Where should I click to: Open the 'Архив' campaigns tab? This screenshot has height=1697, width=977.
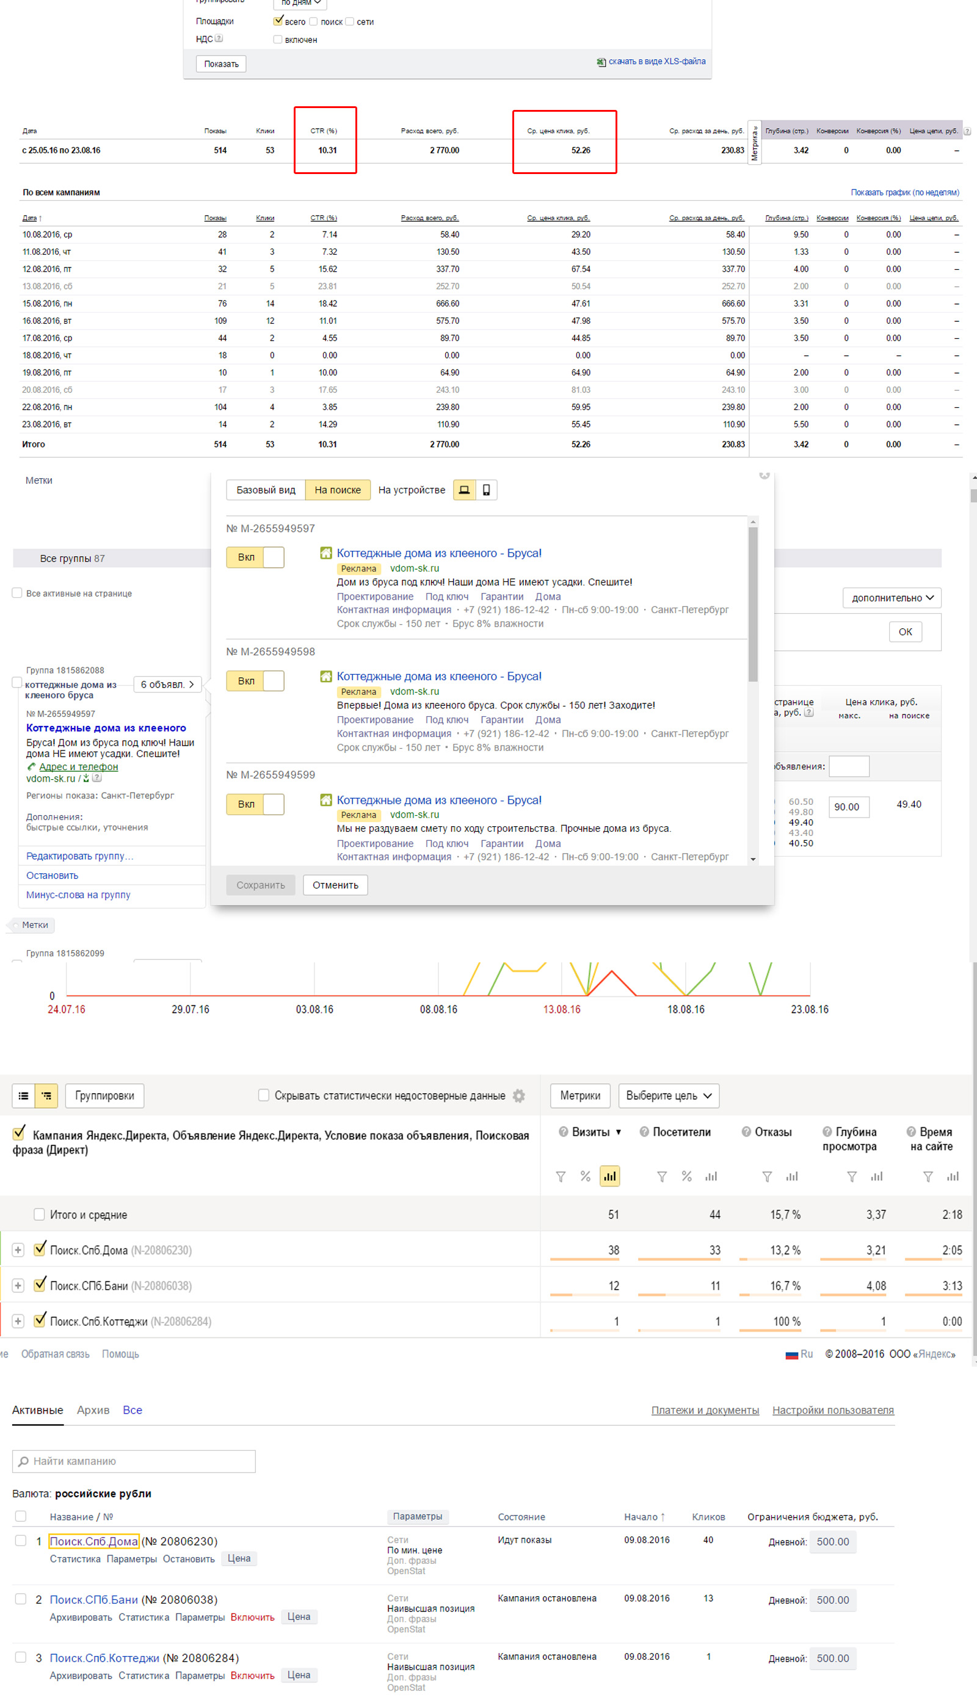(x=93, y=1411)
